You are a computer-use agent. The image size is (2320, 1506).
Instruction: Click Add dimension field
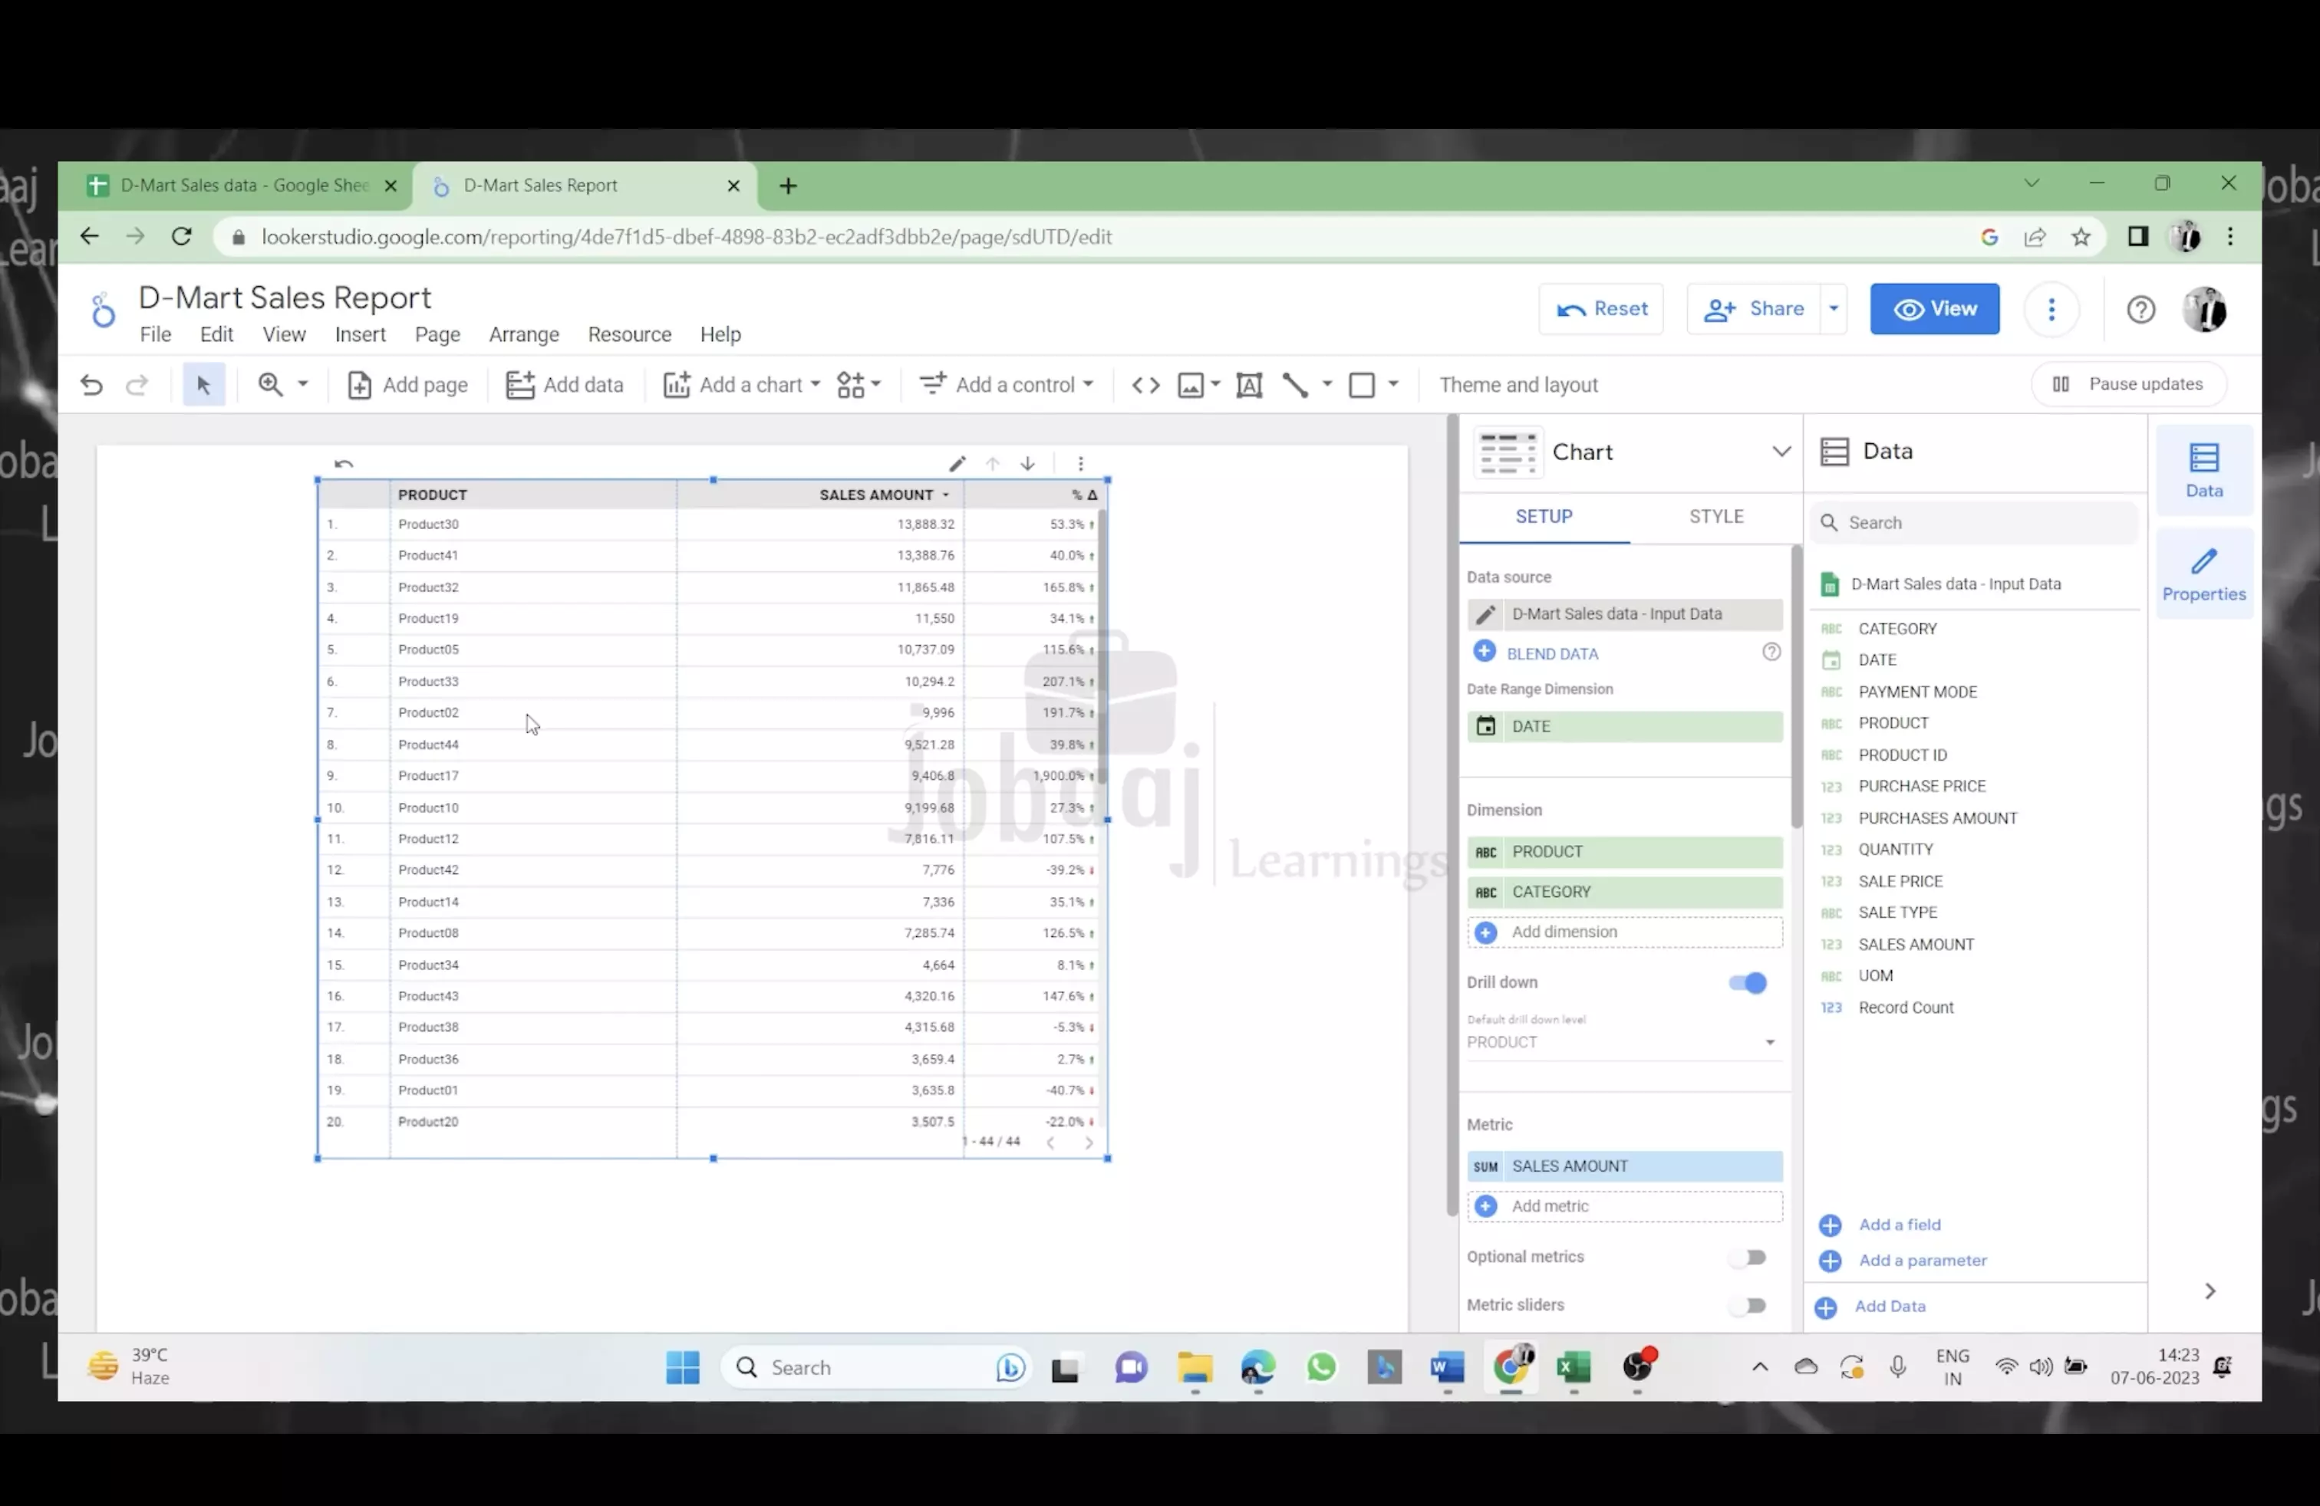click(1625, 932)
